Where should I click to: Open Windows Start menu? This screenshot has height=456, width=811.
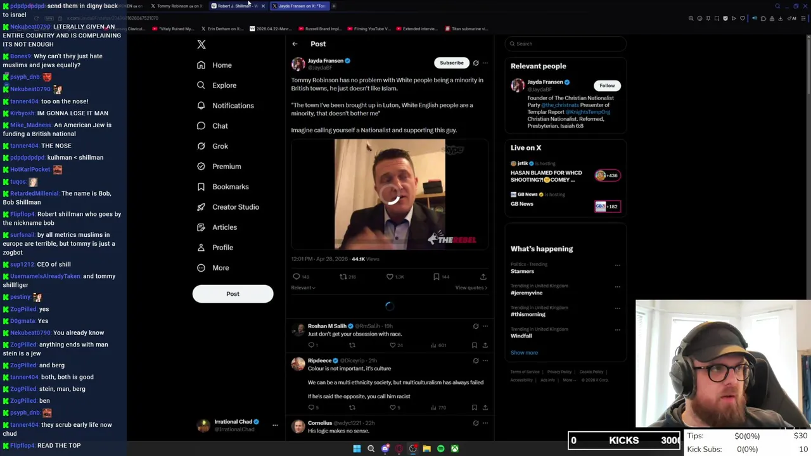point(357,448)
